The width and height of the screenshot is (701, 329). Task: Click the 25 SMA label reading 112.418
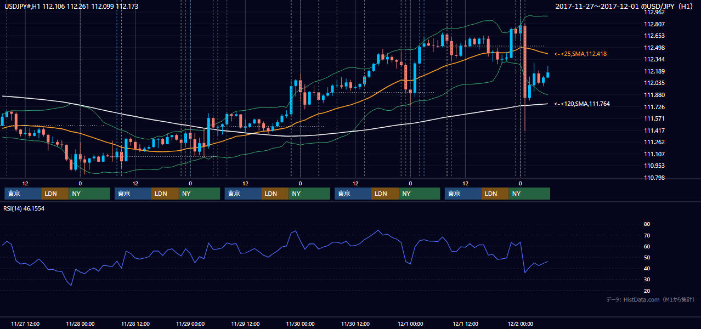coord(580,54)
